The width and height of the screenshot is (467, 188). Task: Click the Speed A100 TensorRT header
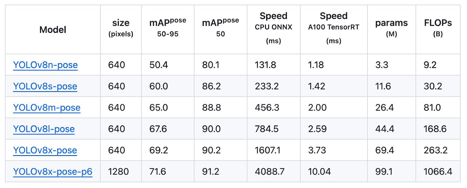click(x=334, y=28)
